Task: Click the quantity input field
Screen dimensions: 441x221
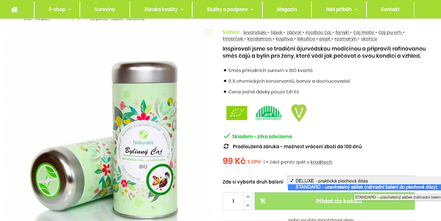Action: 233,201
